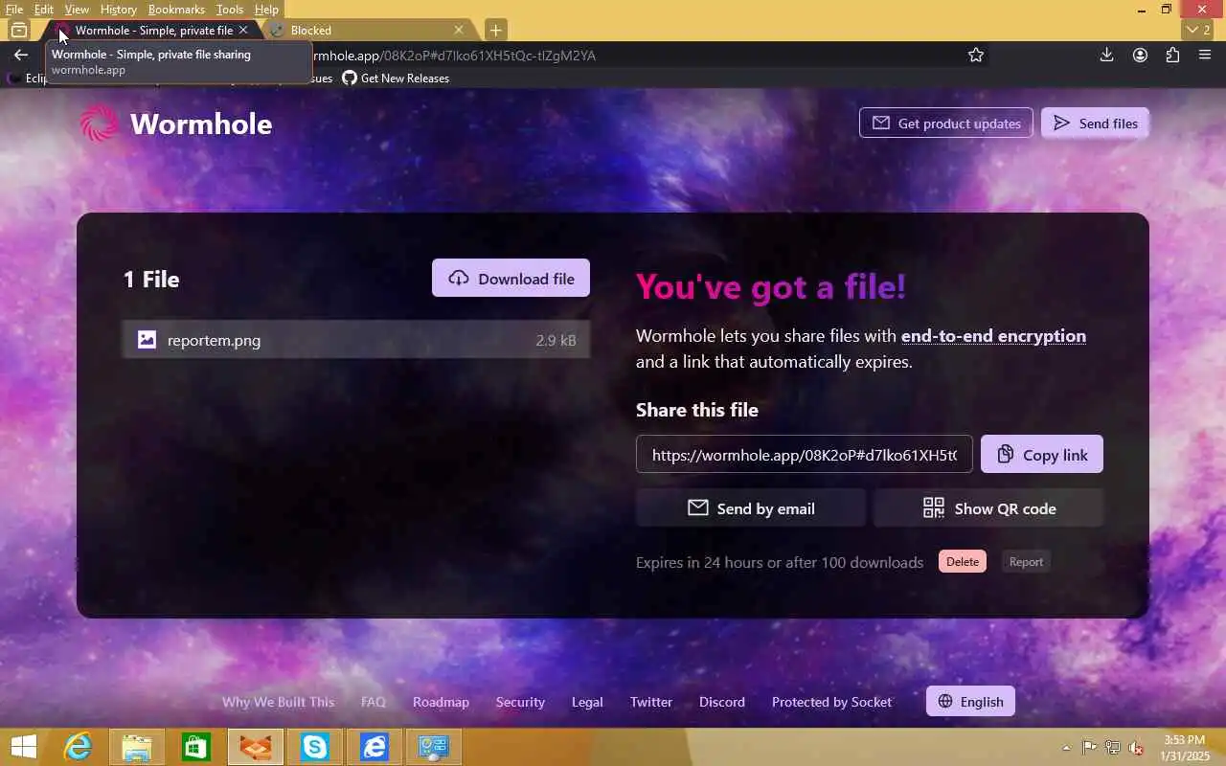Close the Blocked tab
This screenshot has height=766, width=1226.
pyautogui.click(x=458, y=30)
